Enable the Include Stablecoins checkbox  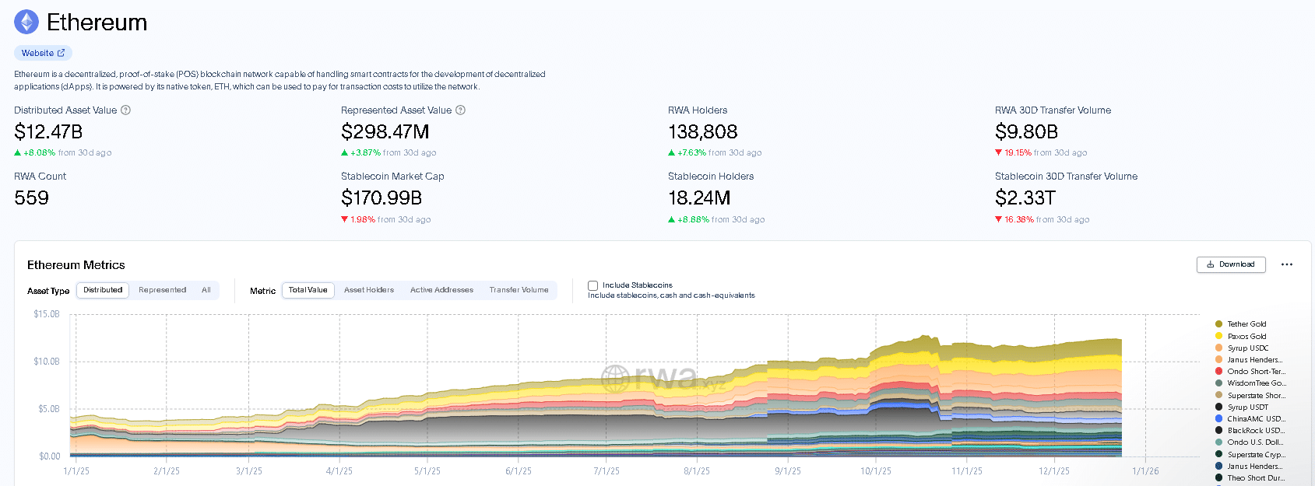point(593,285)
